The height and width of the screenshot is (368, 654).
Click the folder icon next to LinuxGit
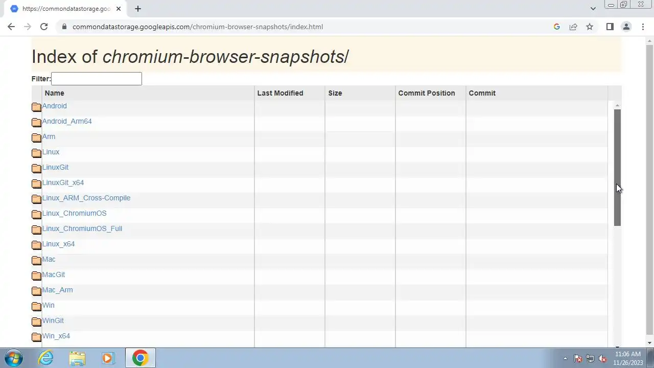point(36,168)
